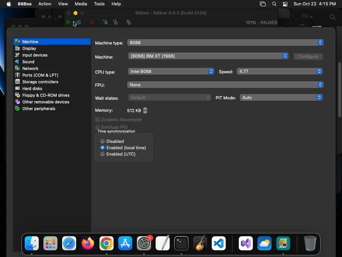Click the Ctrl+Alt+Del toolbar icon
Viewport: 342px width, 257px height.
pyautogui.click(x=105, y=22)
